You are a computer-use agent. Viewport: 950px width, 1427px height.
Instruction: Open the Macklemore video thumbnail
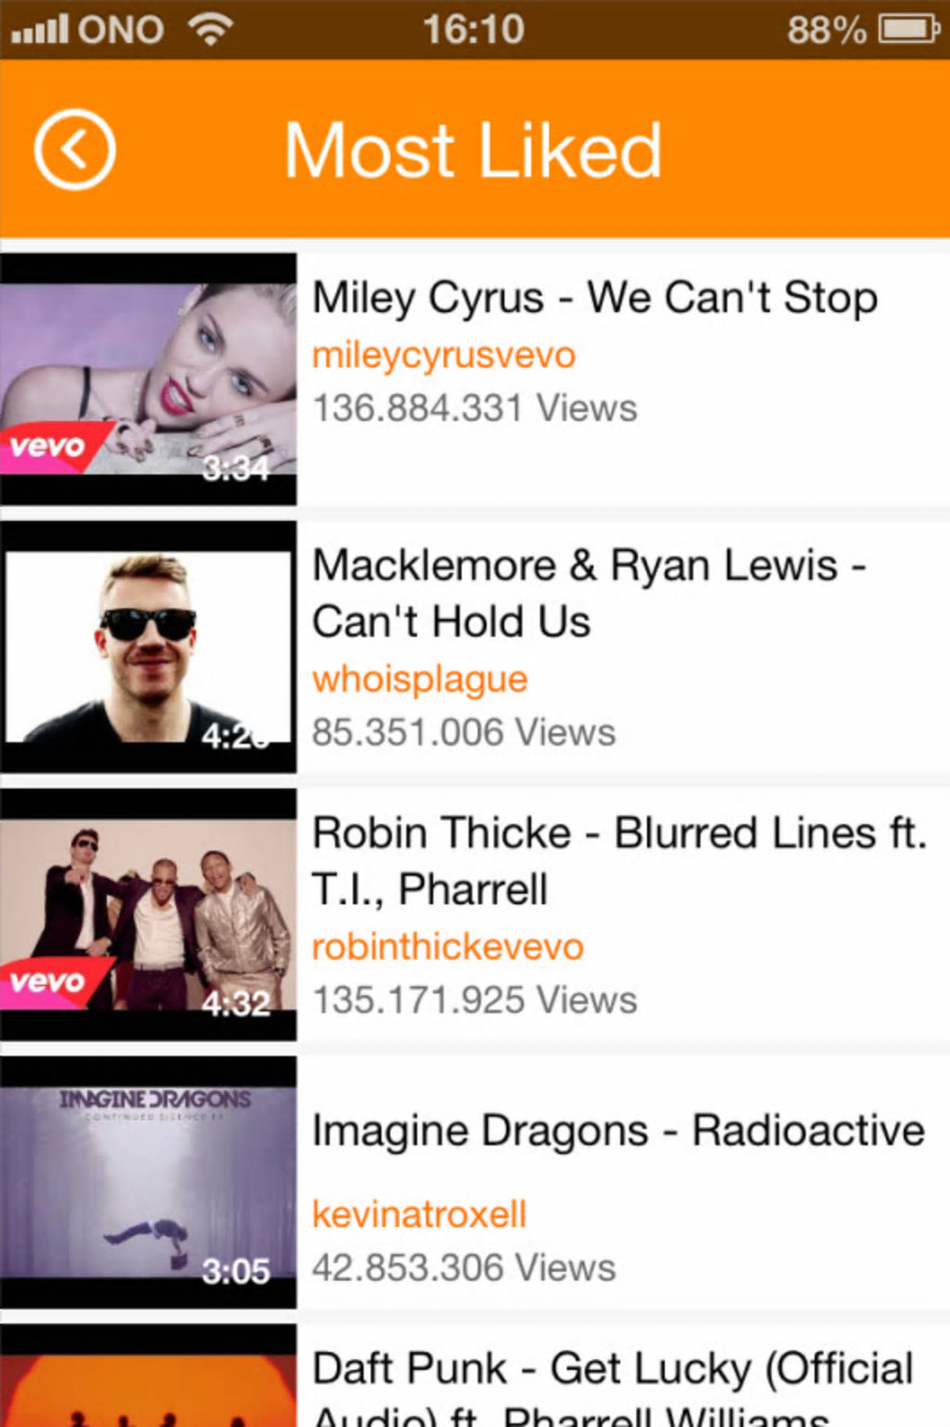(x=148, y=647)
